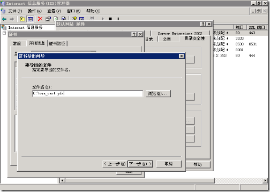Viewport: 270px width, 192px height.
Task: Click the port 8530 cell
Action: coord(239,44)
